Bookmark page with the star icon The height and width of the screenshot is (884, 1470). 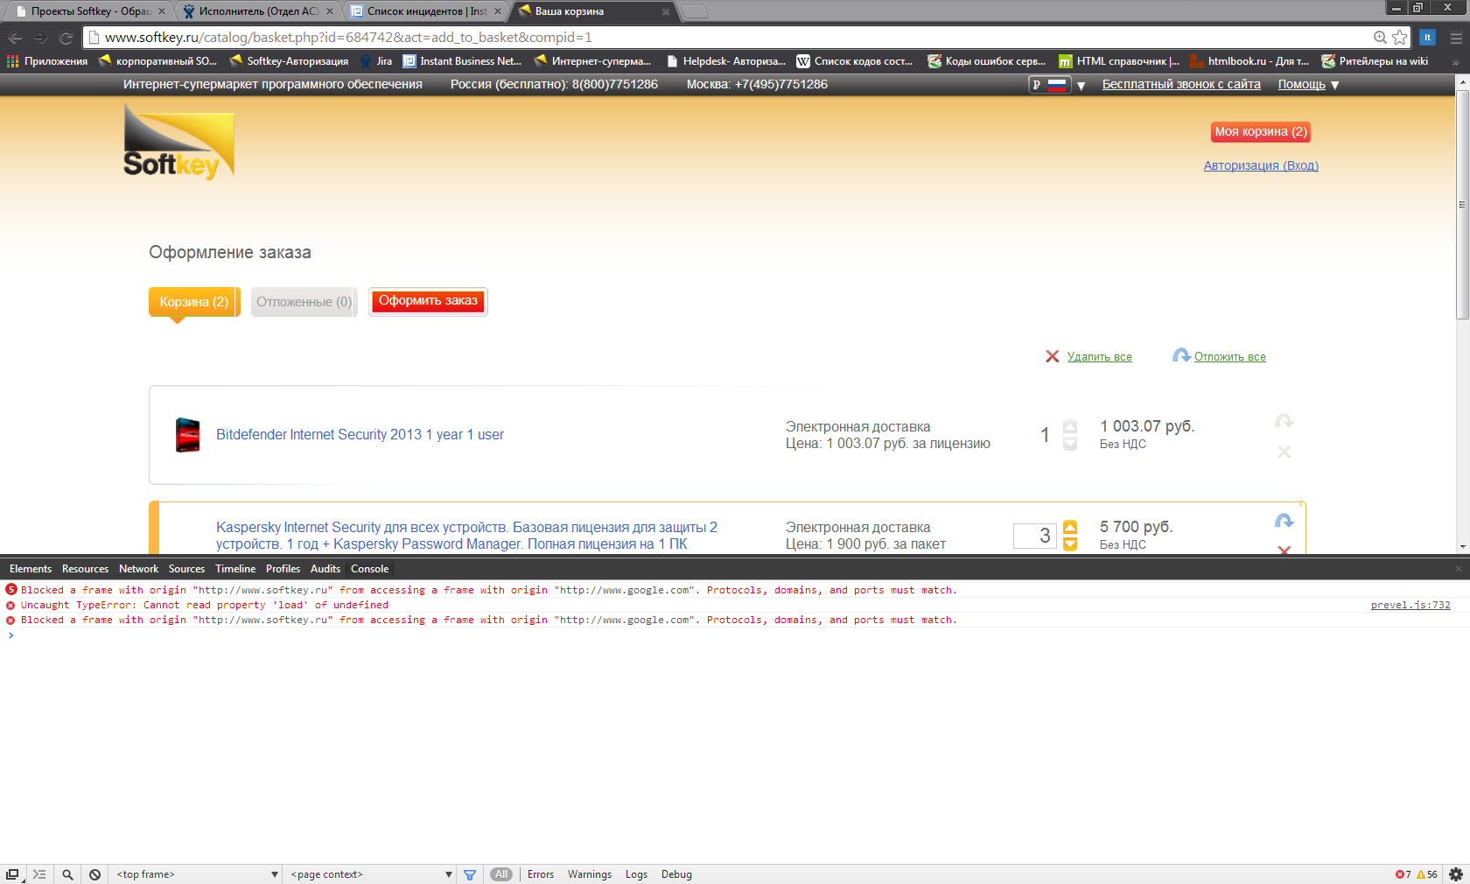pyautogui.click(x=1400, y=37)
